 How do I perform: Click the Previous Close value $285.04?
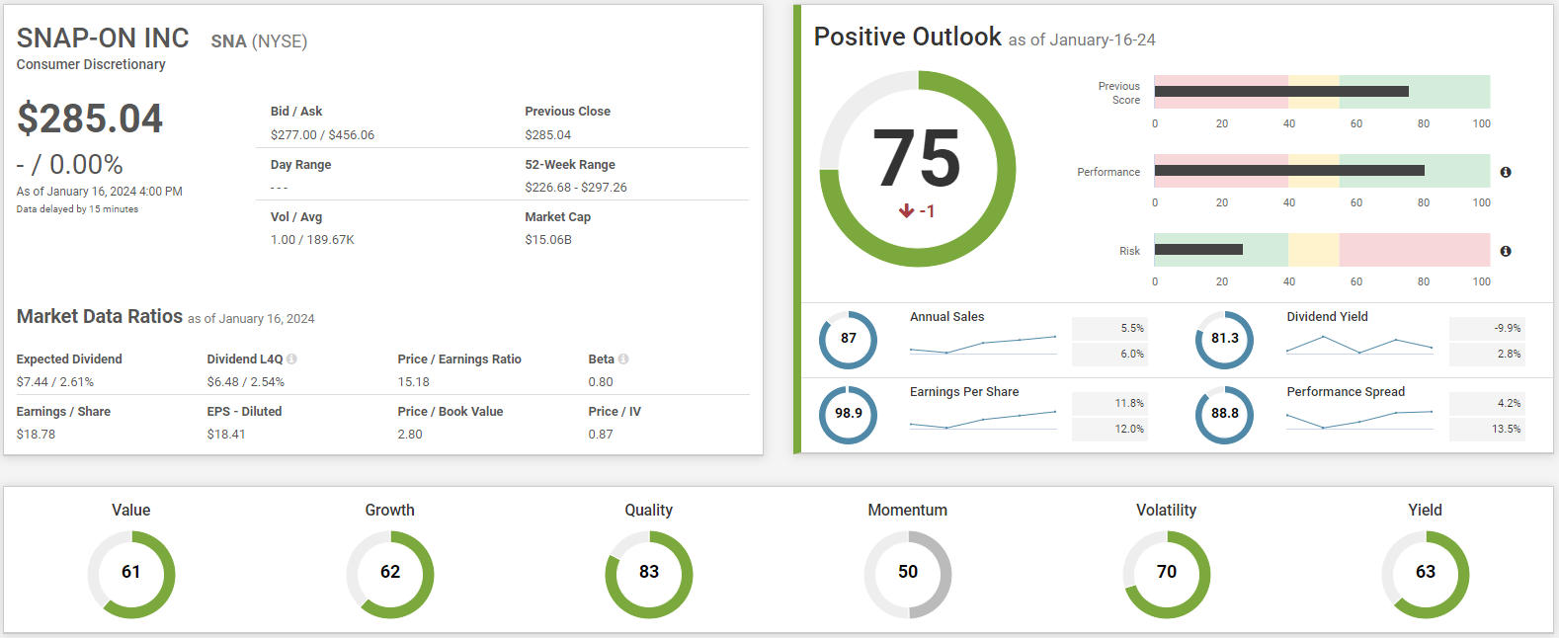tap(548, 134)
